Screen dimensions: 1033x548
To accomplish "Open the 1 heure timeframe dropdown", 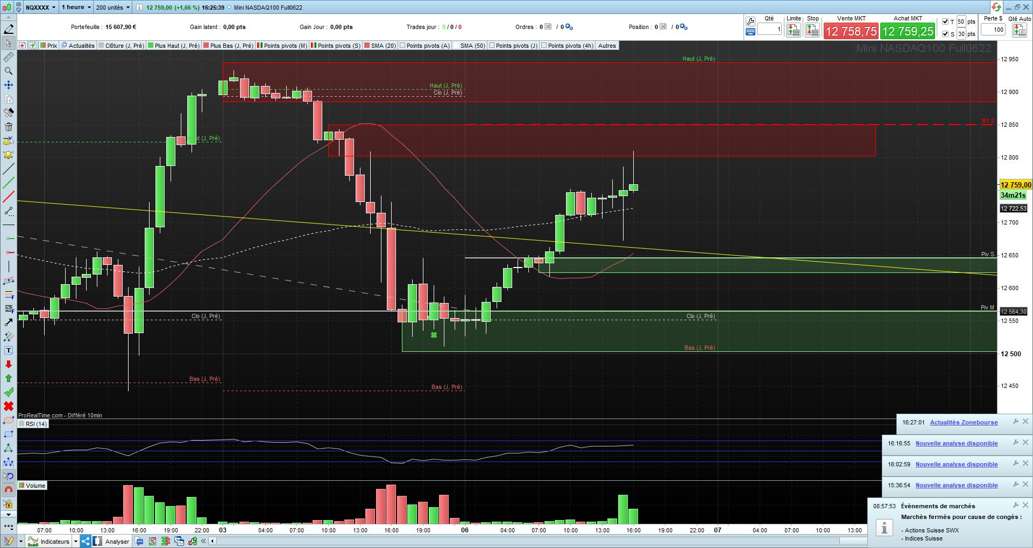I will coord(75,8).
